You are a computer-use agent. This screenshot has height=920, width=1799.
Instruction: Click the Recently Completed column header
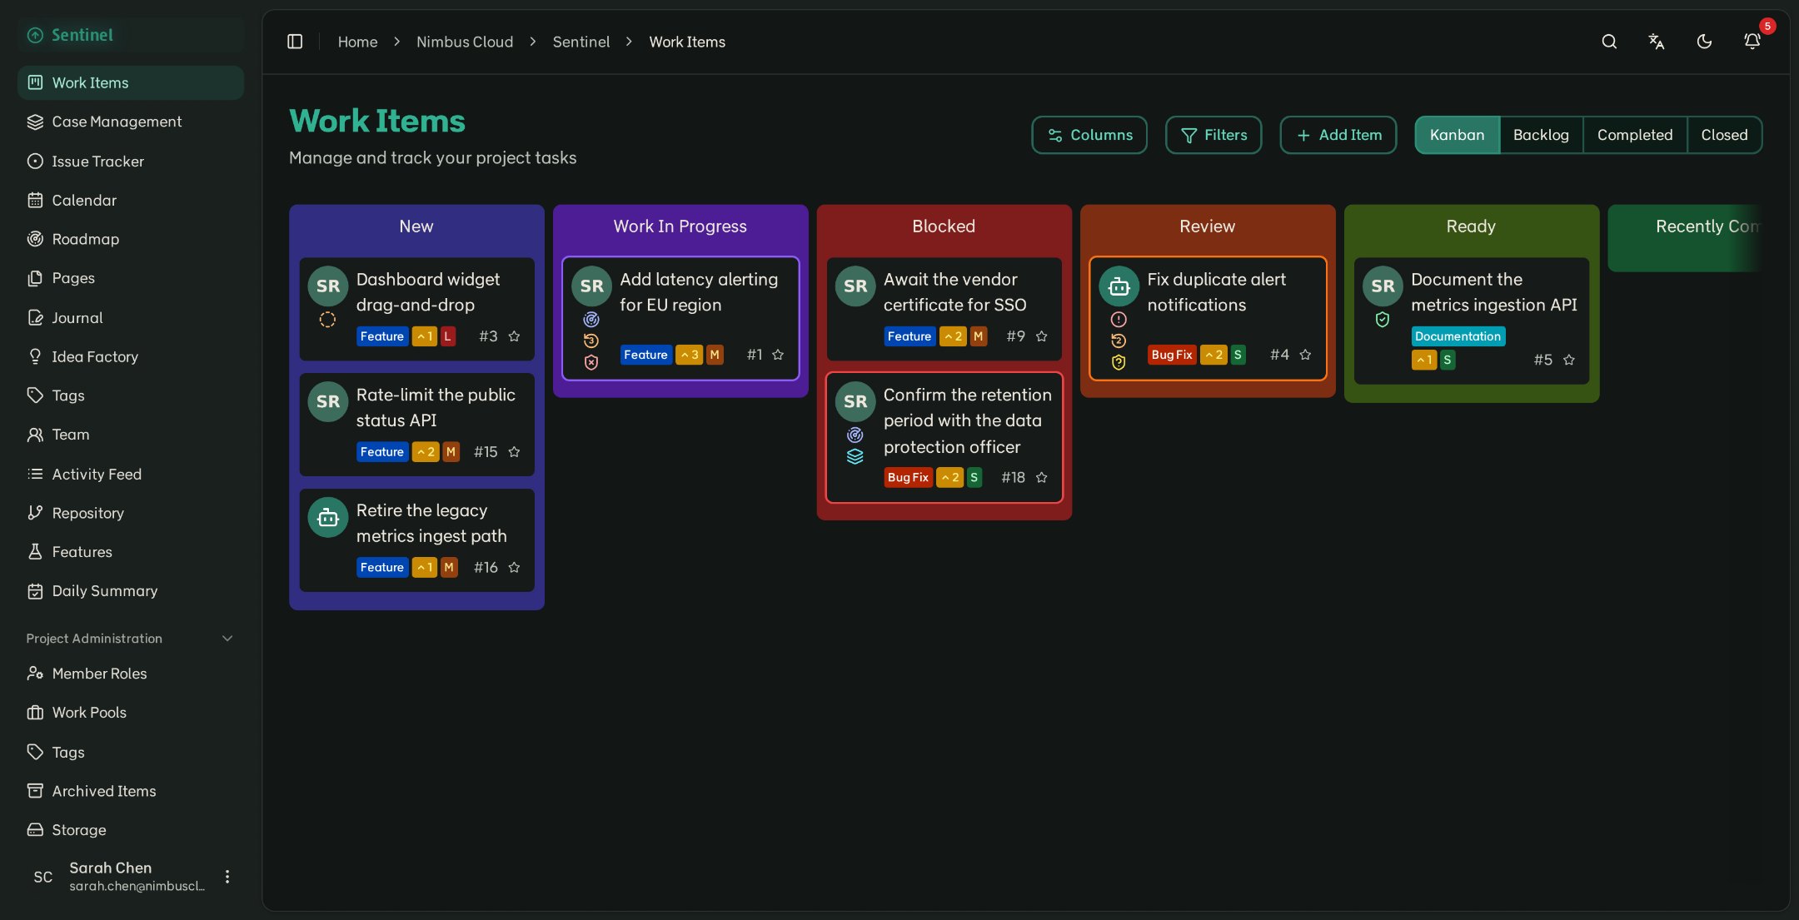click(x=1707, y=226)
